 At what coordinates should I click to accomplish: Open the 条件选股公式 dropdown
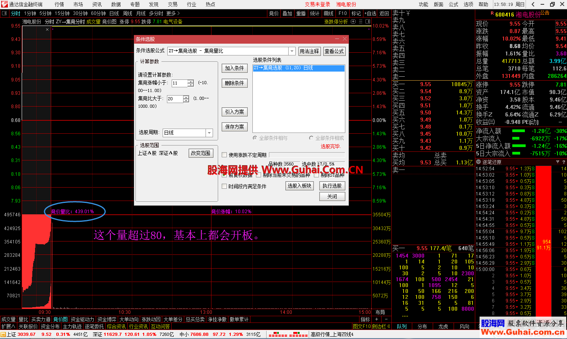[292, 51]
